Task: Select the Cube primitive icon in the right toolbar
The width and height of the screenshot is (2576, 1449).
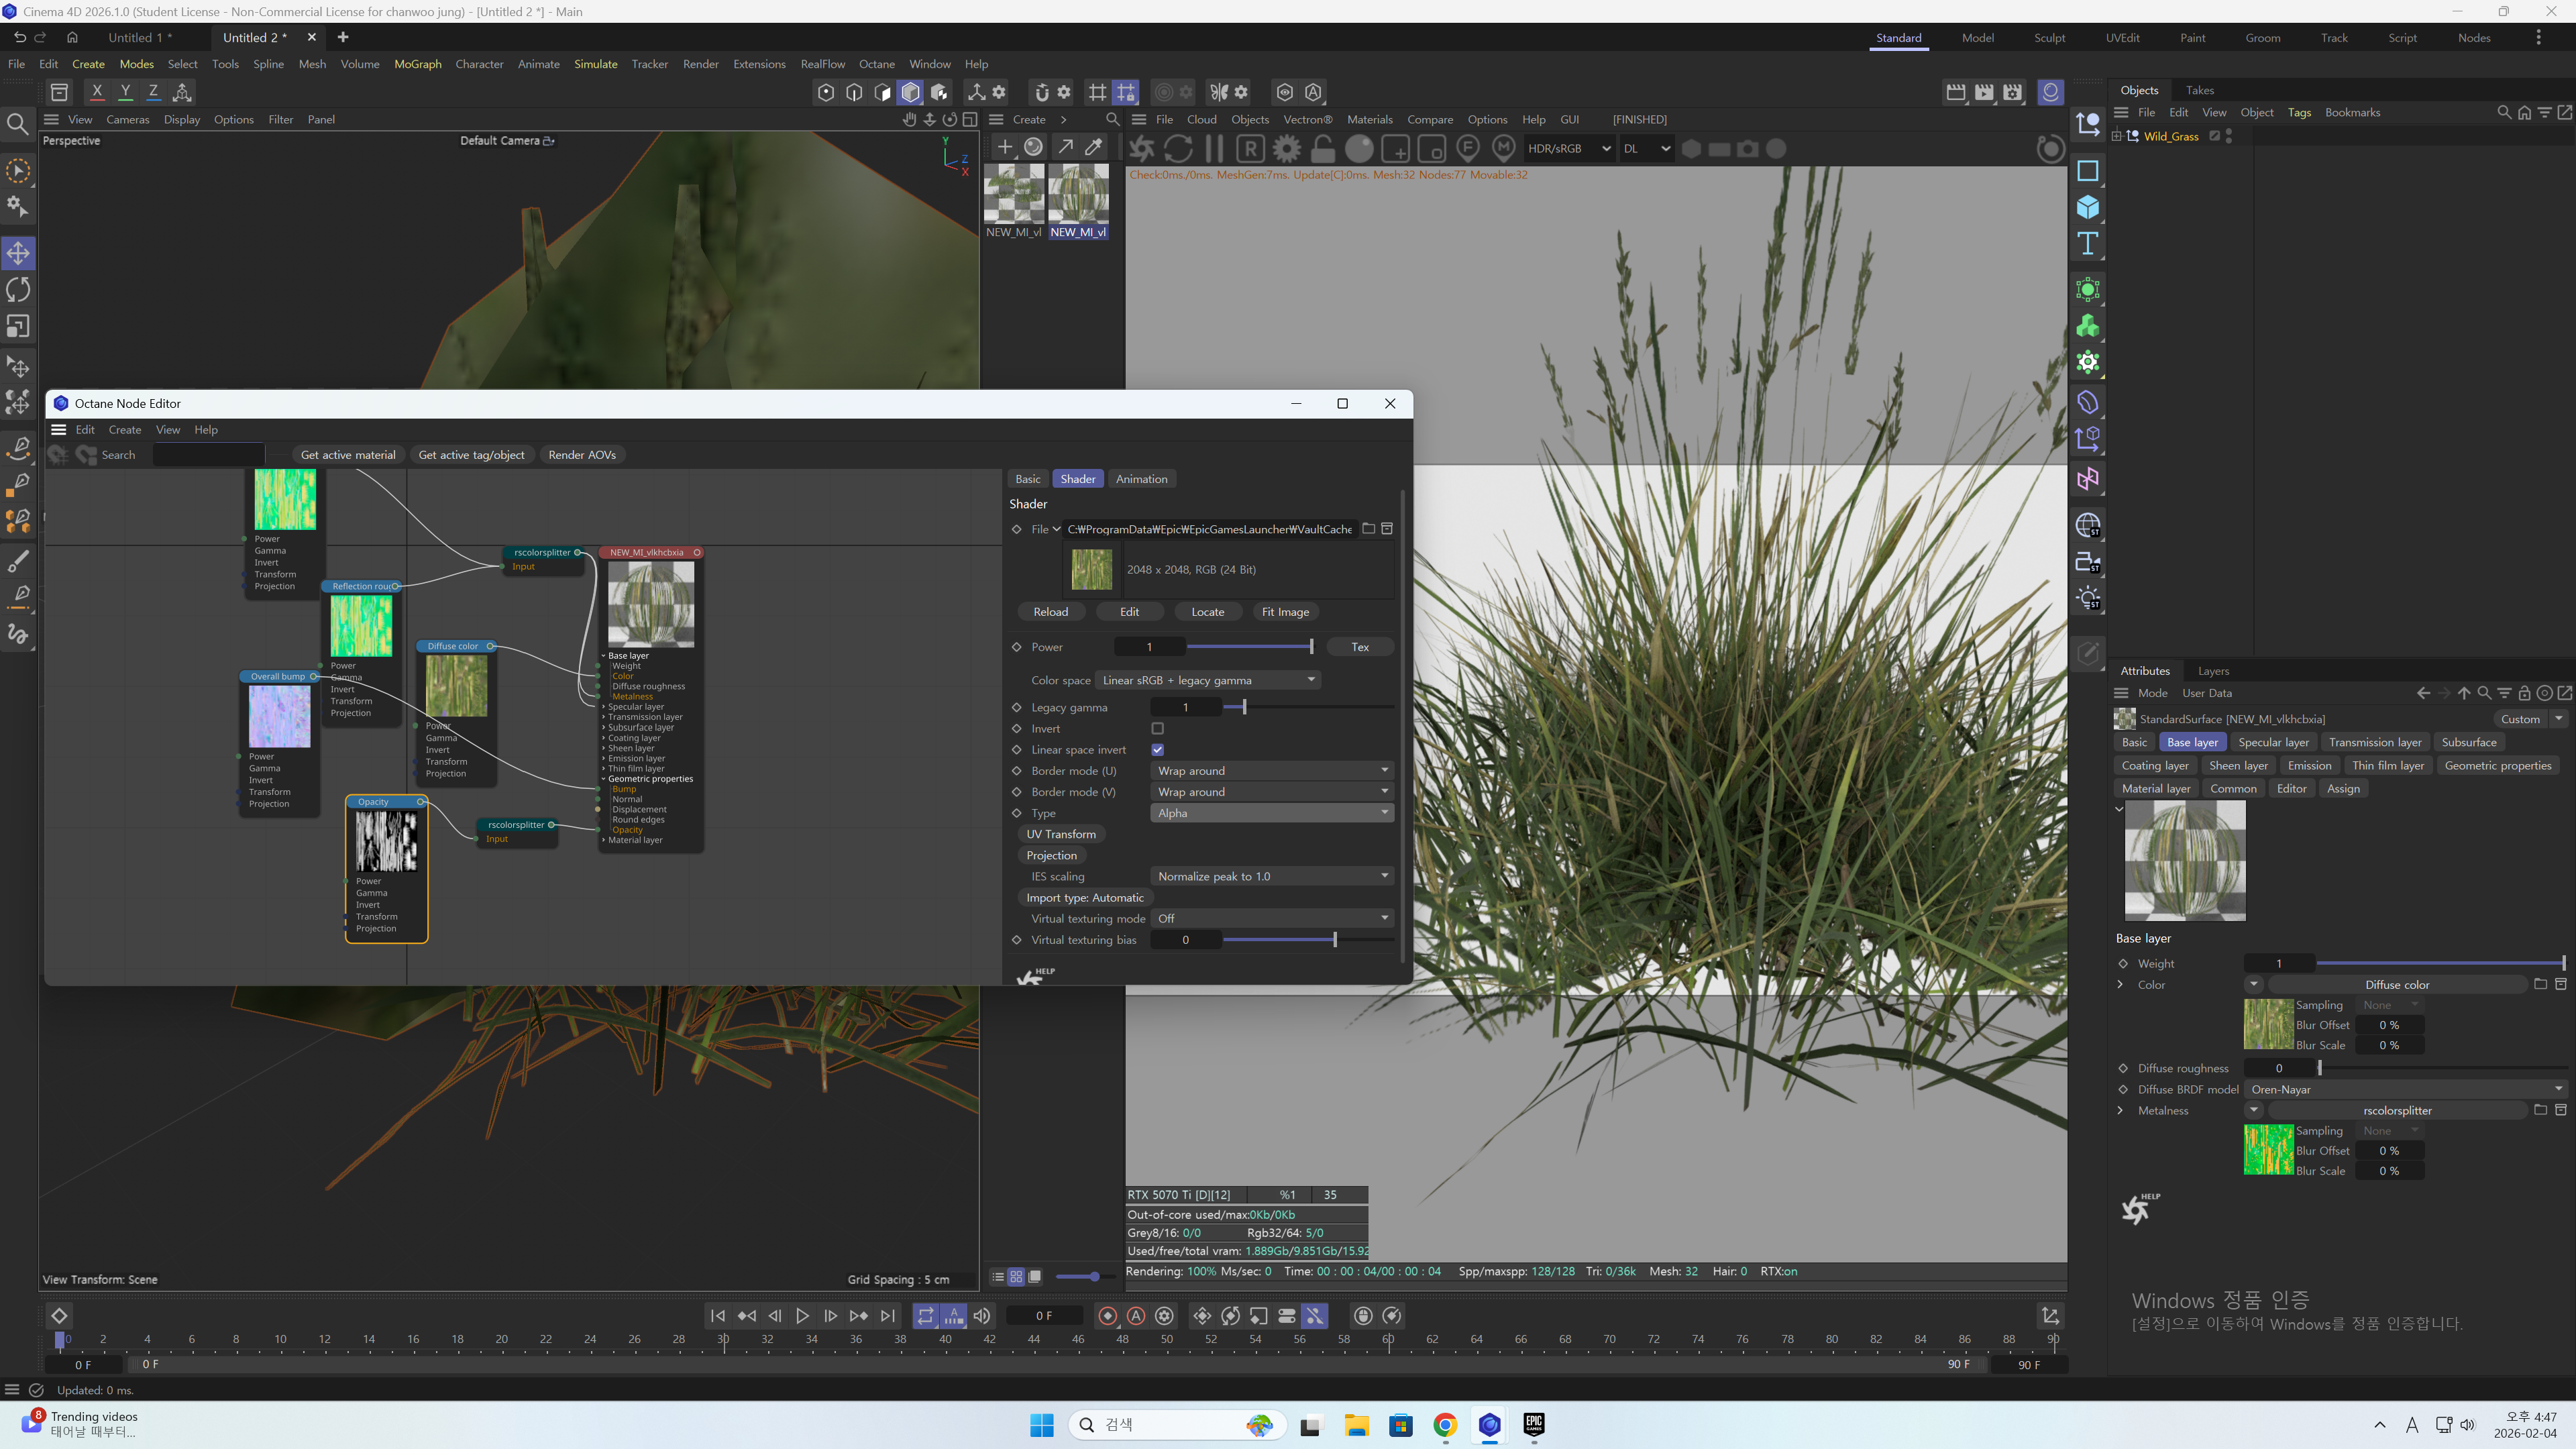Action: (x=2088, y=207)
